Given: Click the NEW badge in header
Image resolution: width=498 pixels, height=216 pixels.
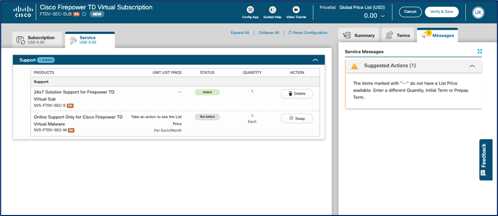Looking at the screenshot, I should [97, 14].
